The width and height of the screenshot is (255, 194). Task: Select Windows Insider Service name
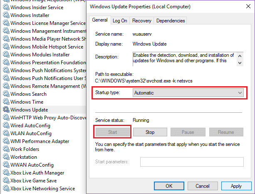click(37, 7)
